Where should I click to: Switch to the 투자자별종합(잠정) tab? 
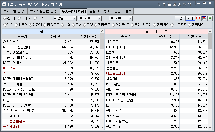pyautogui.click(x=44, y=11)
